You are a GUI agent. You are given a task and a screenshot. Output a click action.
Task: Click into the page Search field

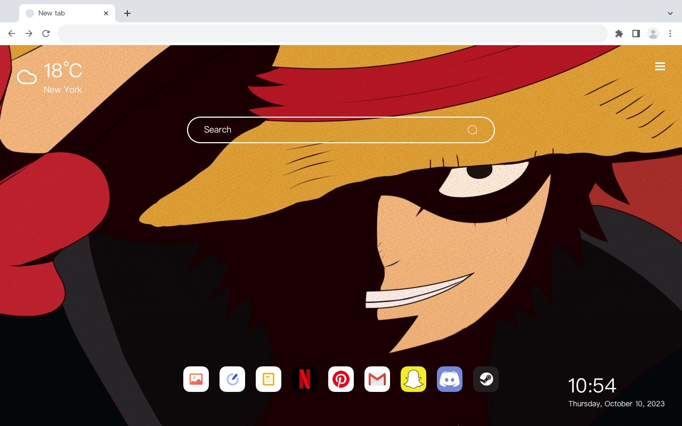click(341, 130)
